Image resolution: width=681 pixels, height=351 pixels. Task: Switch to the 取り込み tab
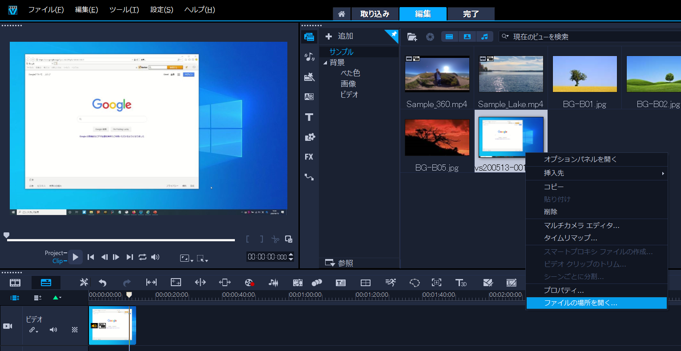pyautogui.click(x=375, y=14)
